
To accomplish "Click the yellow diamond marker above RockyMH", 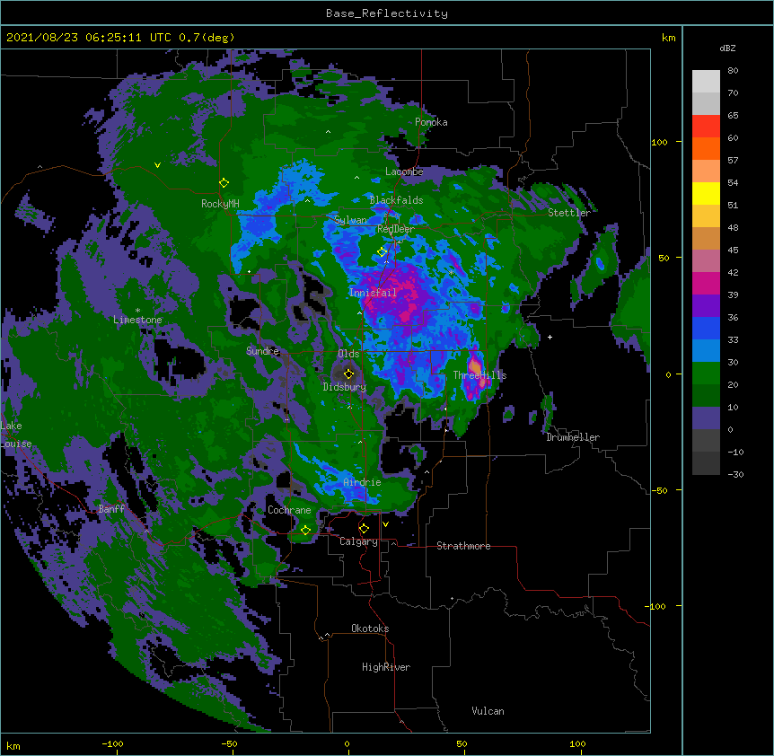I will [x=224, y=183].
